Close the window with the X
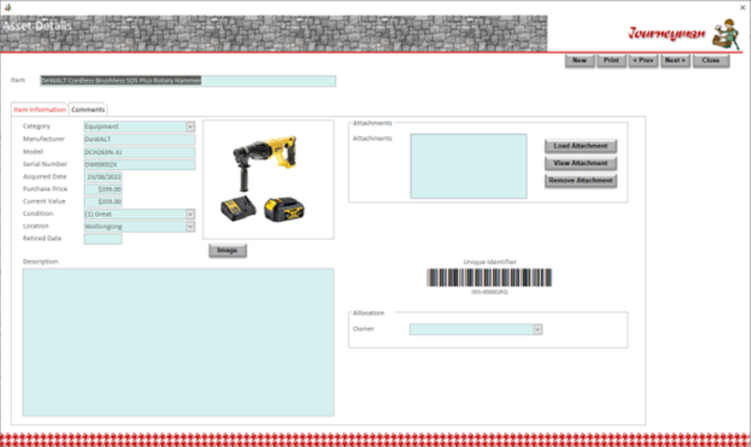This screenshot has width=751, height=447. point(743,8)
